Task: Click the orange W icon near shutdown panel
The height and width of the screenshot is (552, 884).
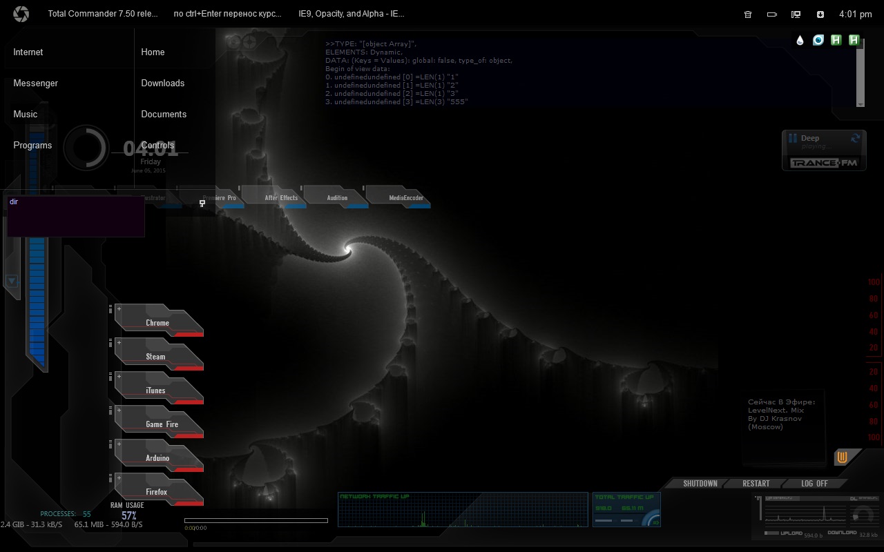Action: (x=842, y=457)
